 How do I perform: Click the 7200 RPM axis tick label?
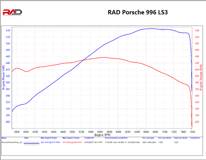click(174, 132)
